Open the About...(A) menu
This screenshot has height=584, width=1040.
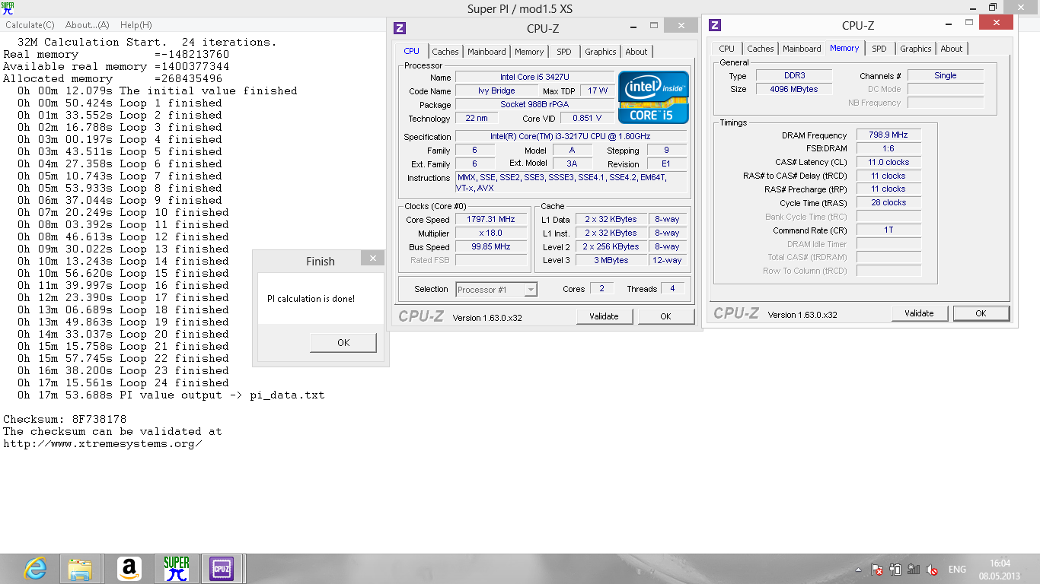pos(87,25)
